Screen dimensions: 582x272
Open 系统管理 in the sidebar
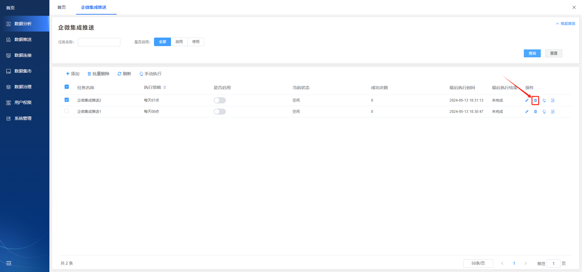(x=25, y=118)
